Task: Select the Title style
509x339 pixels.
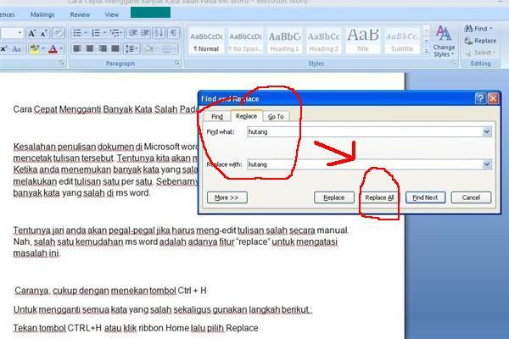Action: coord(363,41)
